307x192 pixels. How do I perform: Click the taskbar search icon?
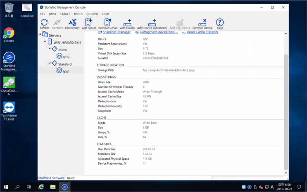click(x=17, y=187)
